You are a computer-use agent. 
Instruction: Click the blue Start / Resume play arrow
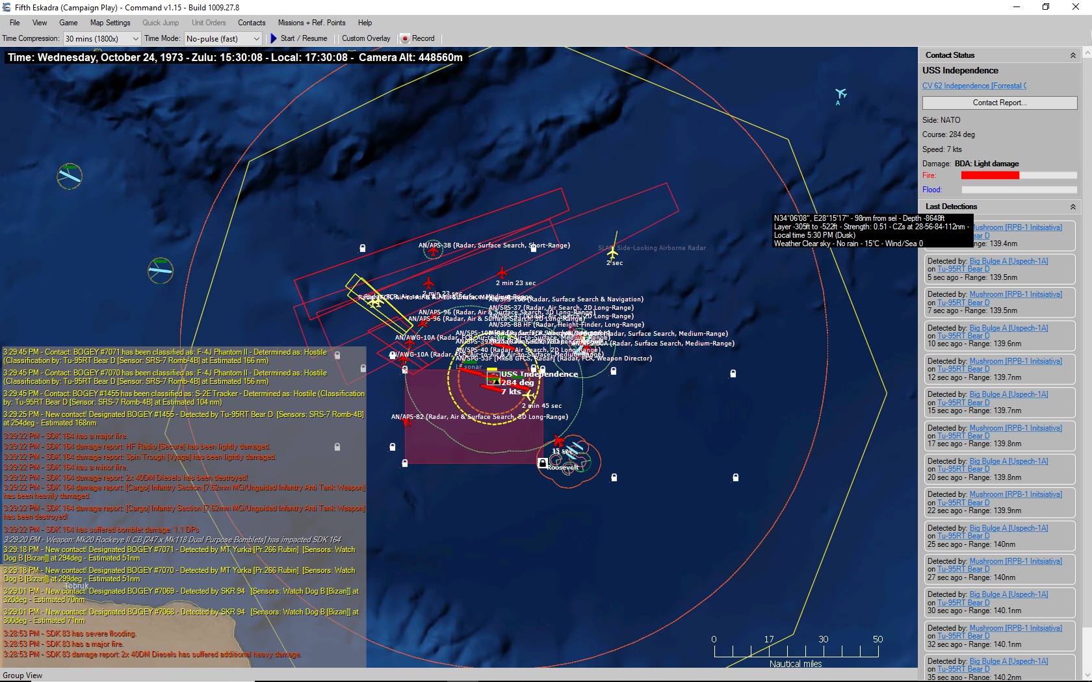274,38
